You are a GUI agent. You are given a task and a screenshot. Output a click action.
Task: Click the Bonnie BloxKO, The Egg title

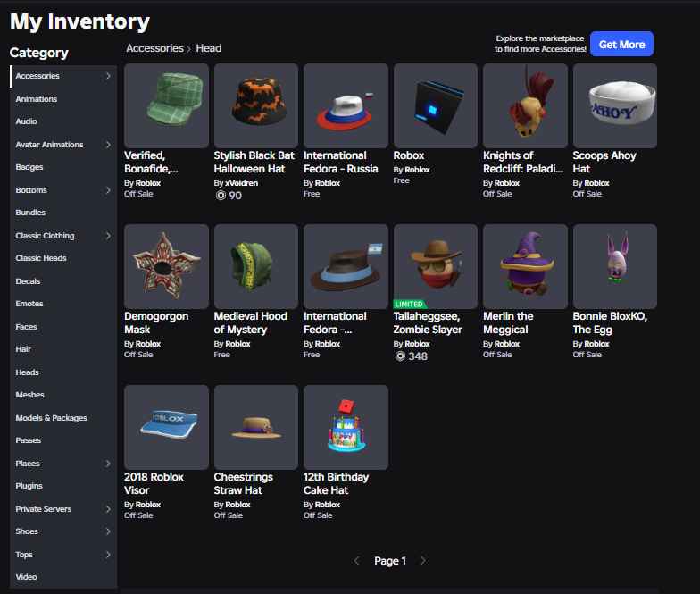[x=610, y=323]
